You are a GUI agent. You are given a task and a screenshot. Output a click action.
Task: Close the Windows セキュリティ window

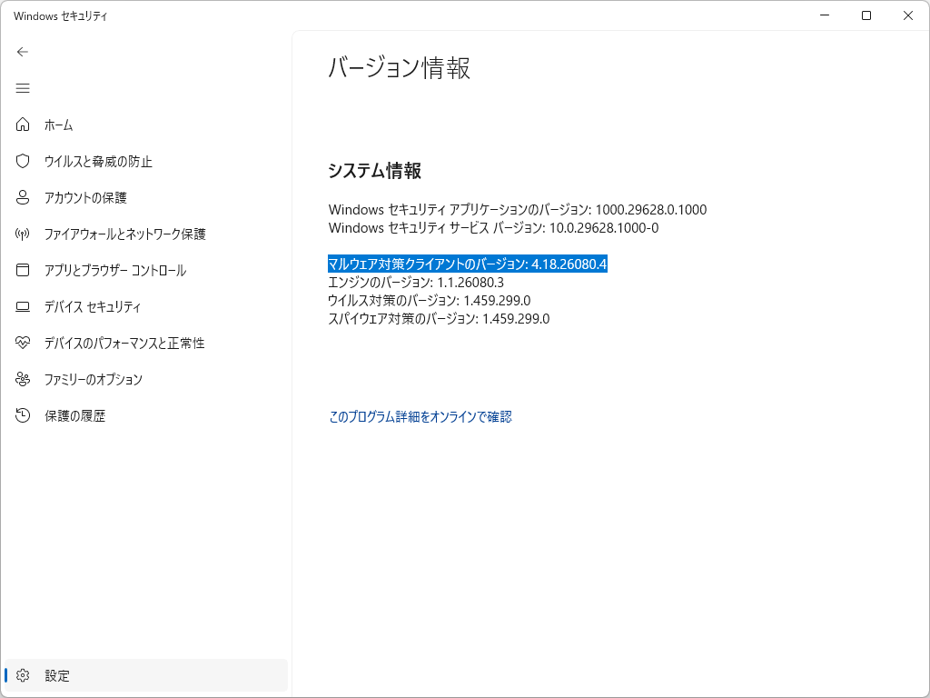(907, 15)
